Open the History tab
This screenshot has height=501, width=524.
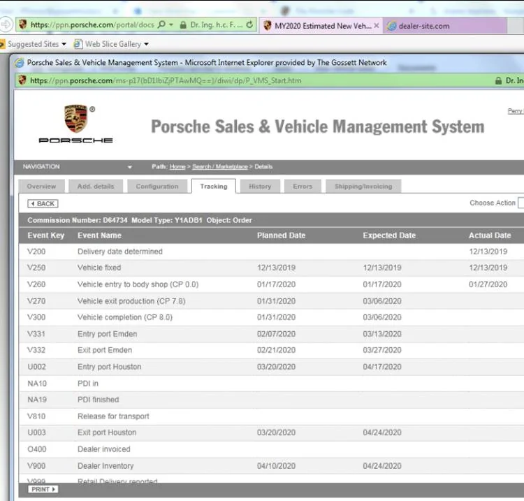pyautogui.click(x=260, y=187)
